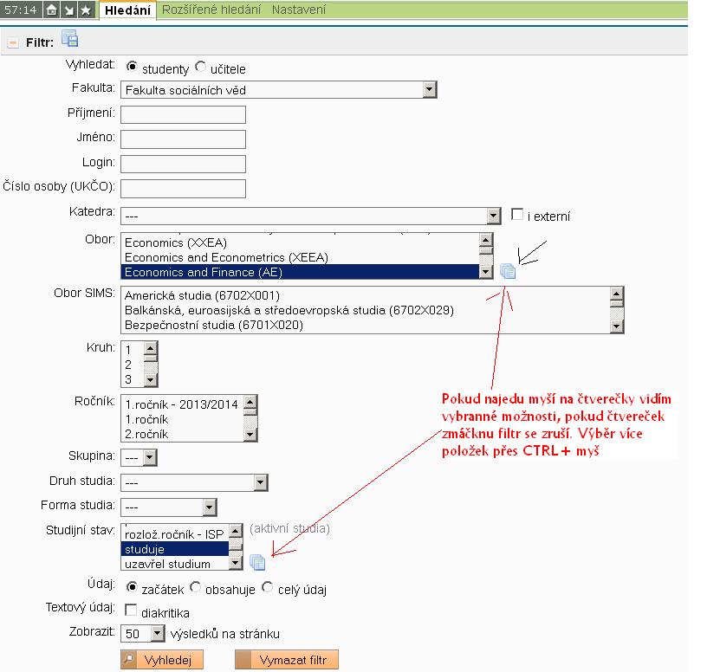Image resolution: width=720 pixels, height=672 pixels.
Task: Select '2.ročník' in Ročník list
Action: 183,434
